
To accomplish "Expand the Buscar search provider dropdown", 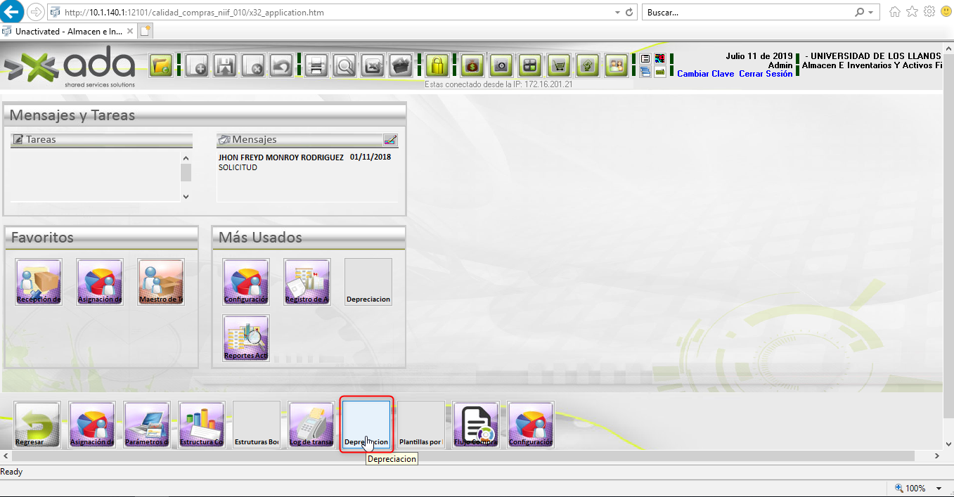I will click(x=870, y=13).
